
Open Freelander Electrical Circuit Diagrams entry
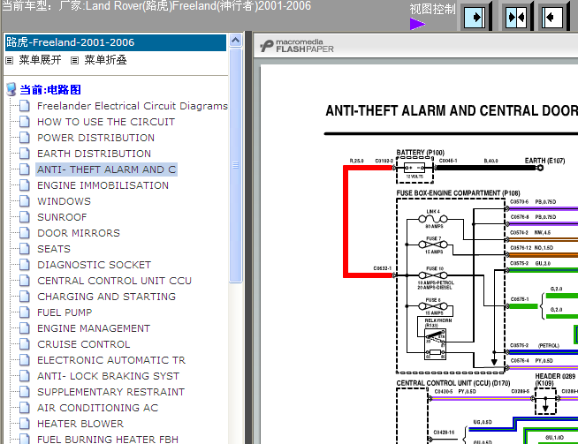133,106
